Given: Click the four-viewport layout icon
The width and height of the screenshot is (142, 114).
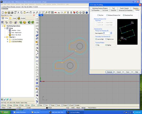Looking at the screenshot, I should [x=53, y=12].
